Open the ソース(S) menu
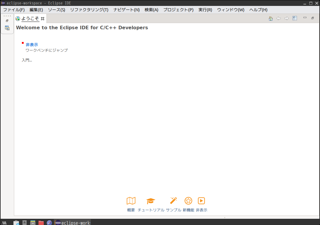320x225 pixels. pyautogui.click(x=56, y=10)
